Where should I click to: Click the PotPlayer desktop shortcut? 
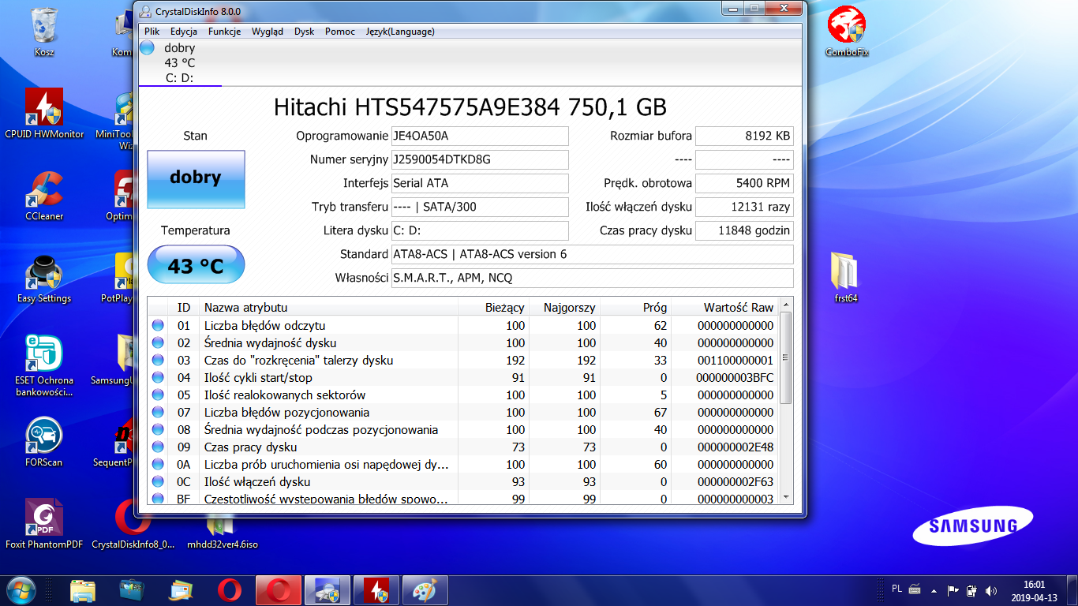coord(118,278)
